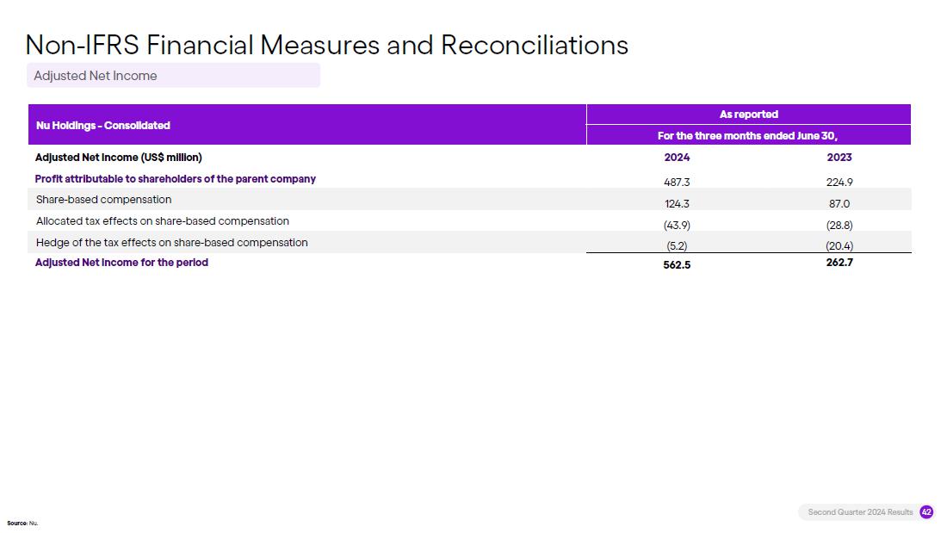Image resolution: width=947 pixels, height=533 pixels.
Task: Click the As reported header cell
Action: point(748,115)
